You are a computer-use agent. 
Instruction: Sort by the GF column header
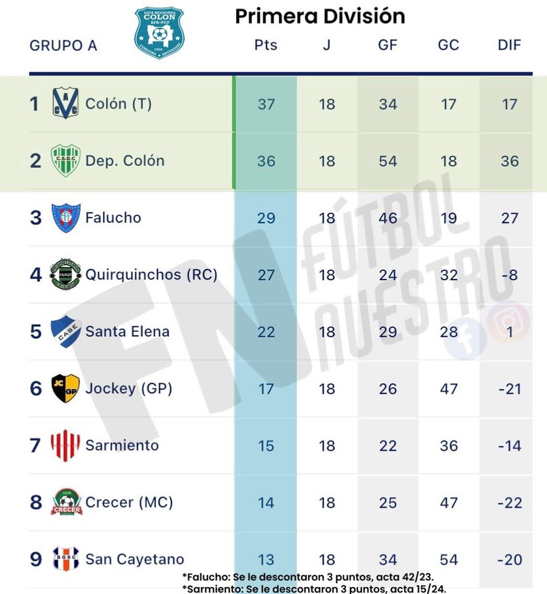[x=388, y=45]
